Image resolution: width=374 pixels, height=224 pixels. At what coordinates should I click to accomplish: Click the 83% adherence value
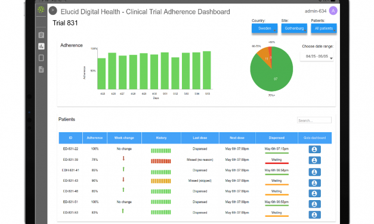(x=95, y=213)
